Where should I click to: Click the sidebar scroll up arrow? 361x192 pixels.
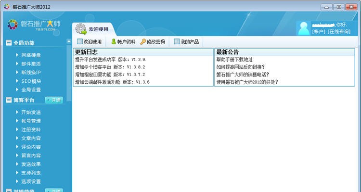[69, 41]
